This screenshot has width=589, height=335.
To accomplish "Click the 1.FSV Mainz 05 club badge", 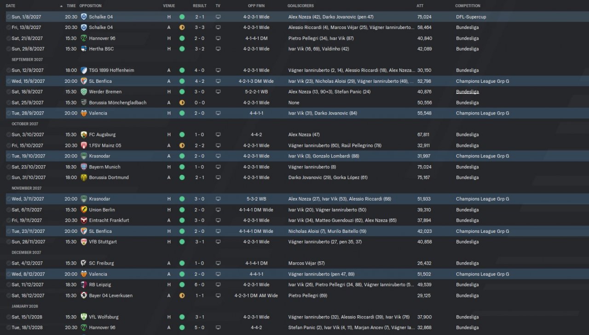I will click(x=84, y=145).
